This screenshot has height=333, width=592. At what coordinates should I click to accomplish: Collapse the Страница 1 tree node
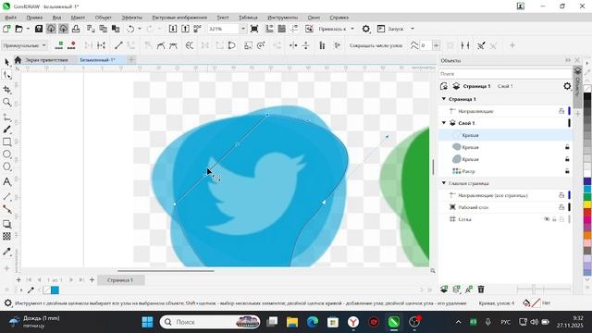[x=444, y=99]
